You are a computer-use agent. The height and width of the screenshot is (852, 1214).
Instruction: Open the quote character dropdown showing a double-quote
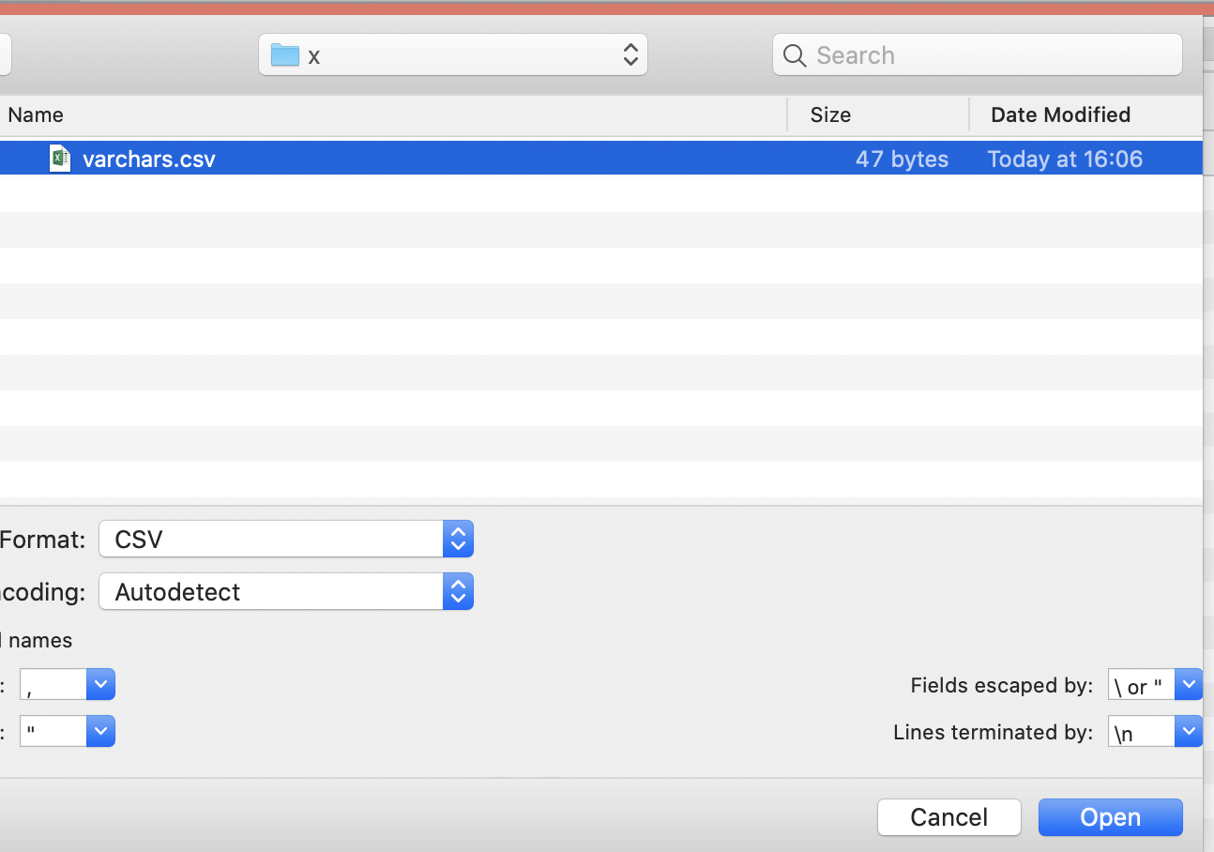coord(100,731)
